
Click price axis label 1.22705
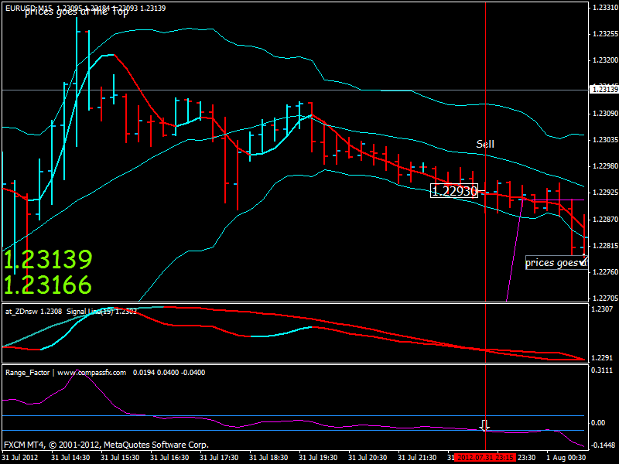(605, 299)
